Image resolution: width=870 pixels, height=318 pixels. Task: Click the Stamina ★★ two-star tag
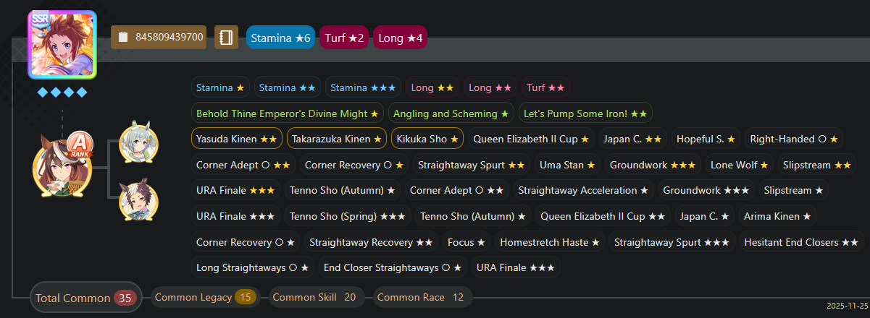(287, 87)
